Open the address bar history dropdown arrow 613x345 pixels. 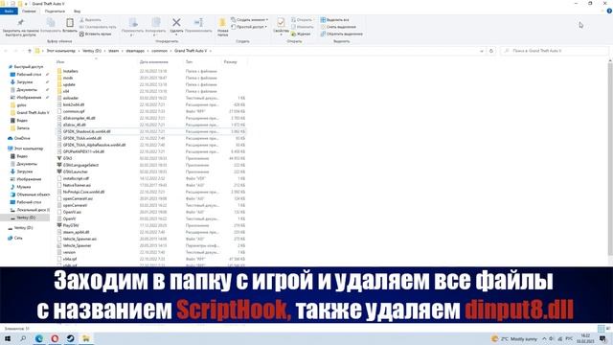tap(481, 51)
